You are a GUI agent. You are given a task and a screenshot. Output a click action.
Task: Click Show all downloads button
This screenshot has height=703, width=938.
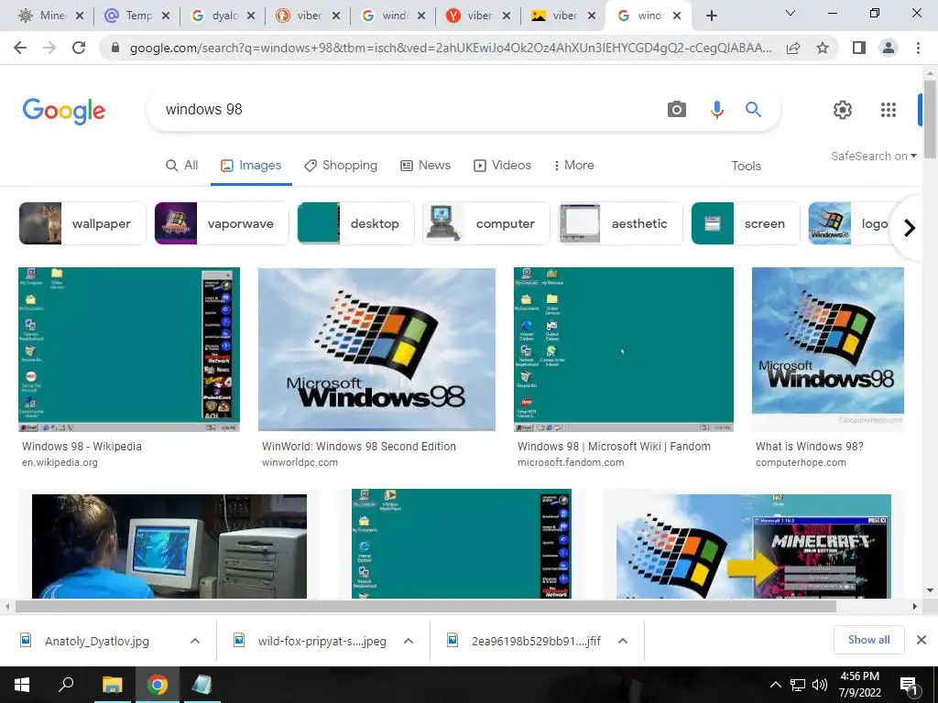point(868,640)
